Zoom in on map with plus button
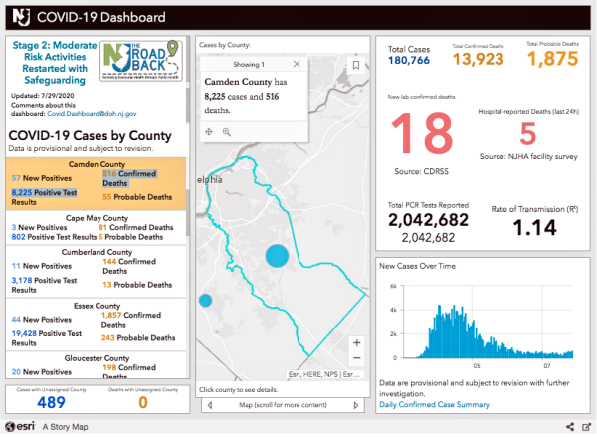 [356, 342]
